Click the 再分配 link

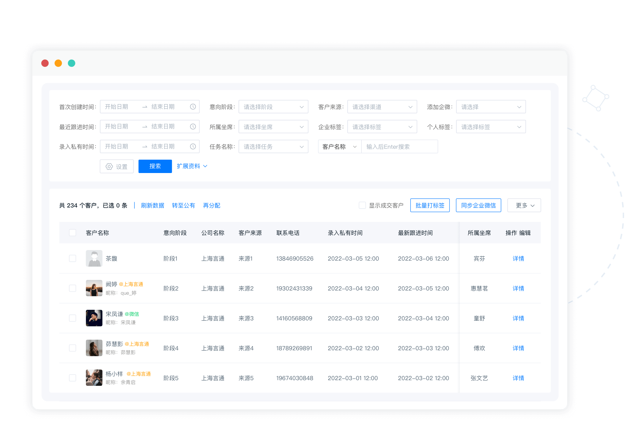click(x=212, y=205)
